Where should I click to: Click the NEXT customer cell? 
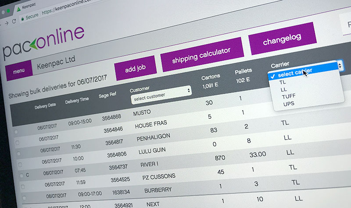coord(153,204)
